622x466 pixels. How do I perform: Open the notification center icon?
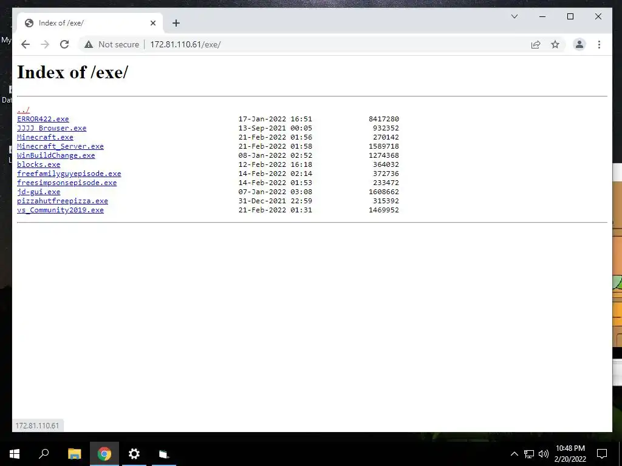click(x=602, y=454)
